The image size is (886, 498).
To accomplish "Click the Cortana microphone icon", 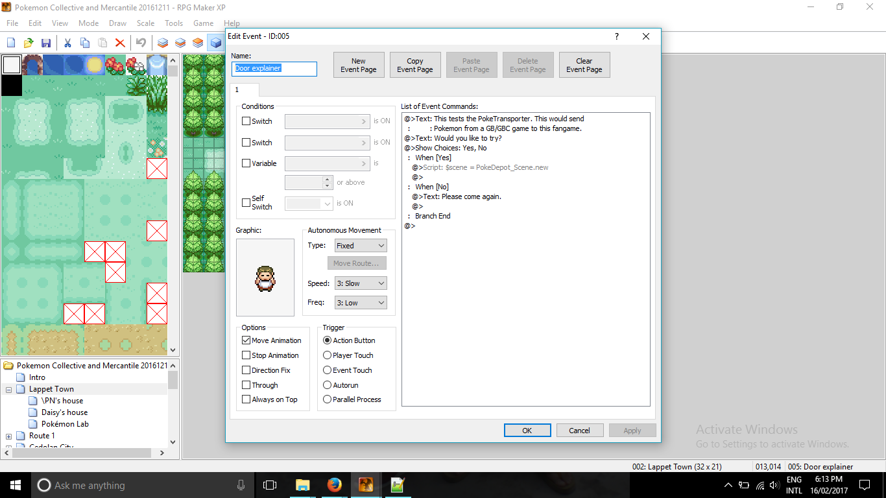I will (241, 485).
